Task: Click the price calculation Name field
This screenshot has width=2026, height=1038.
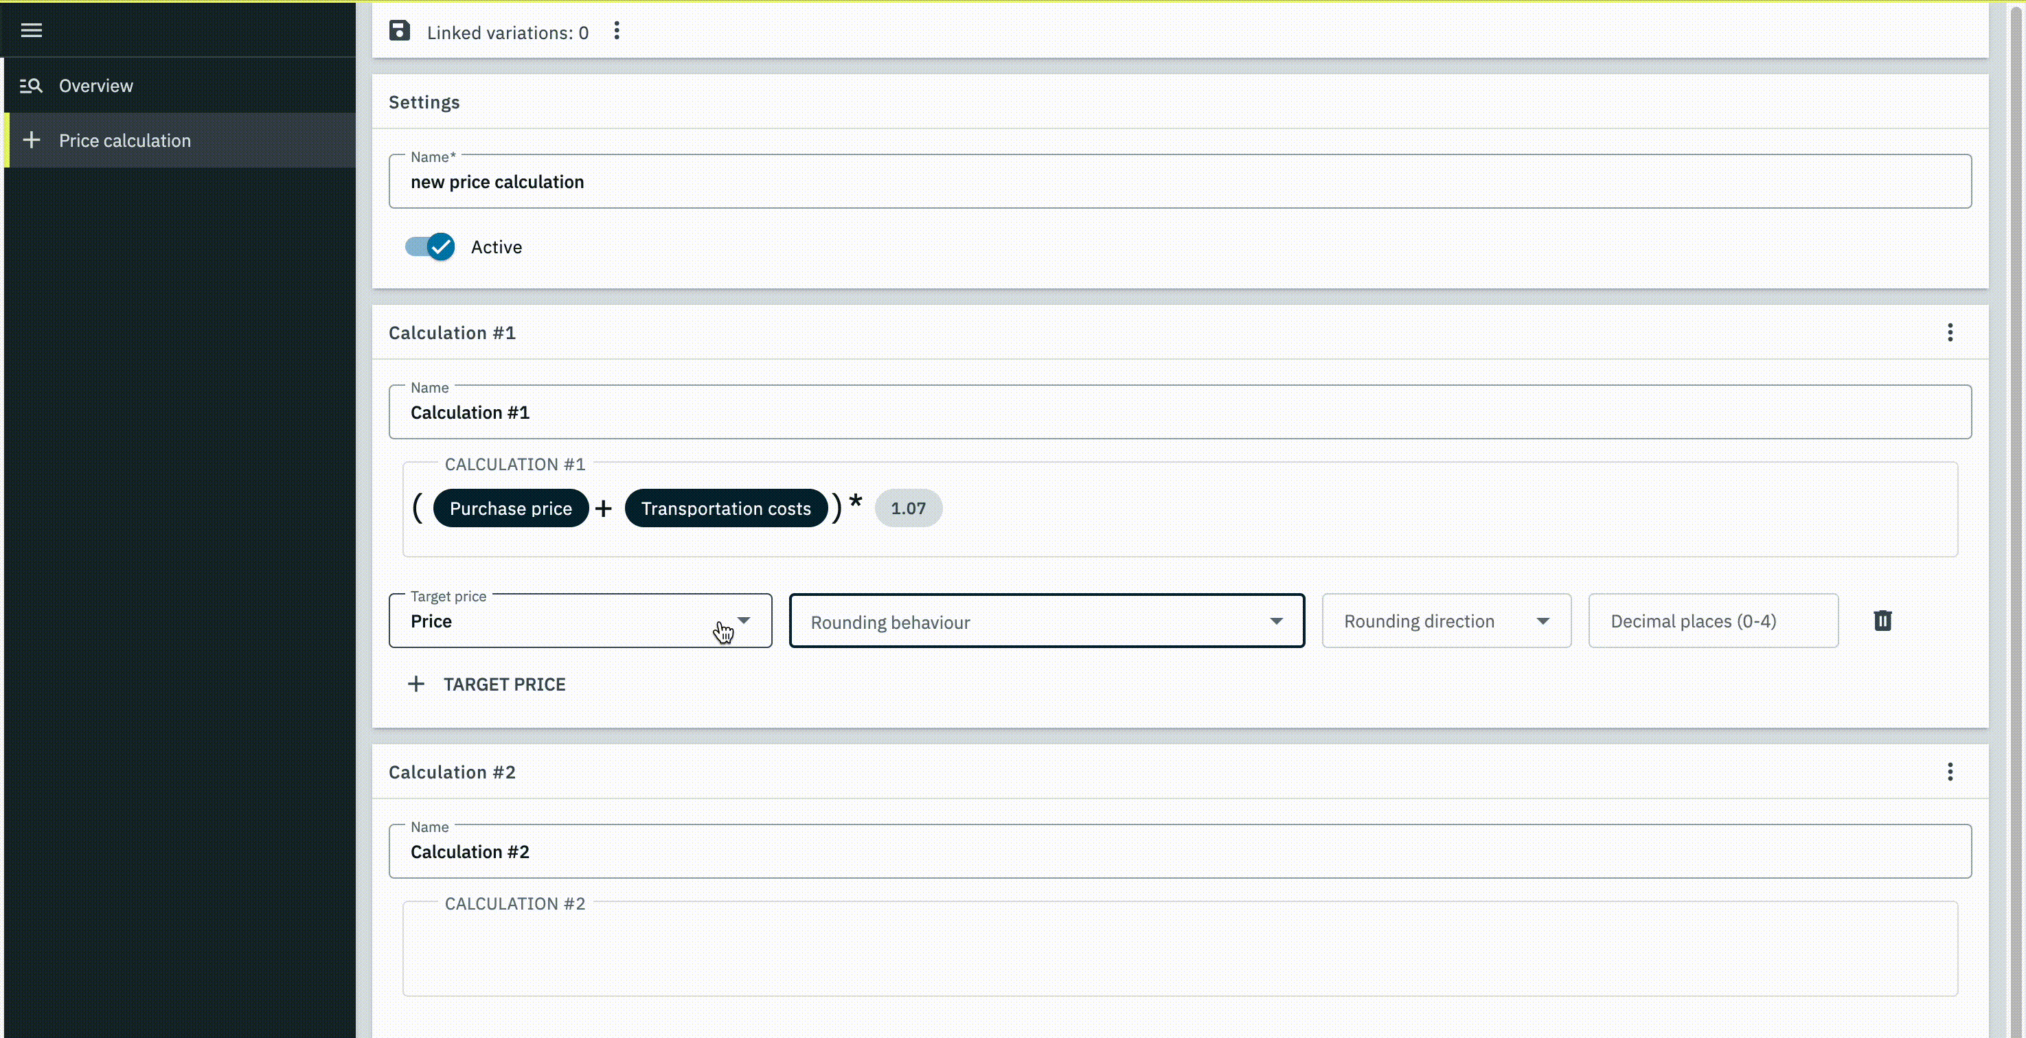Action: [1180, 182]
